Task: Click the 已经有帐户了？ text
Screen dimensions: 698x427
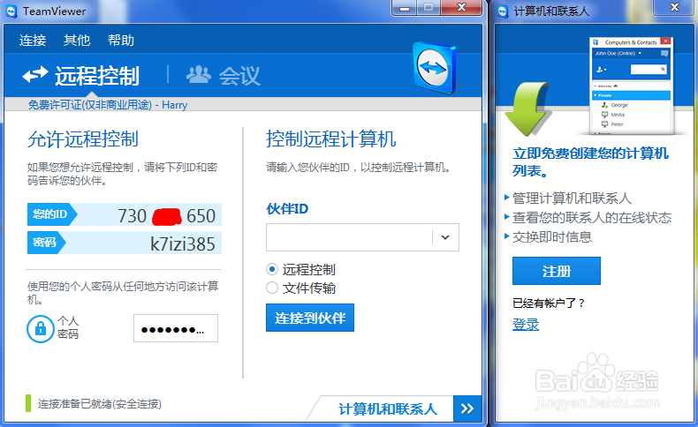Action: point(548,303)
